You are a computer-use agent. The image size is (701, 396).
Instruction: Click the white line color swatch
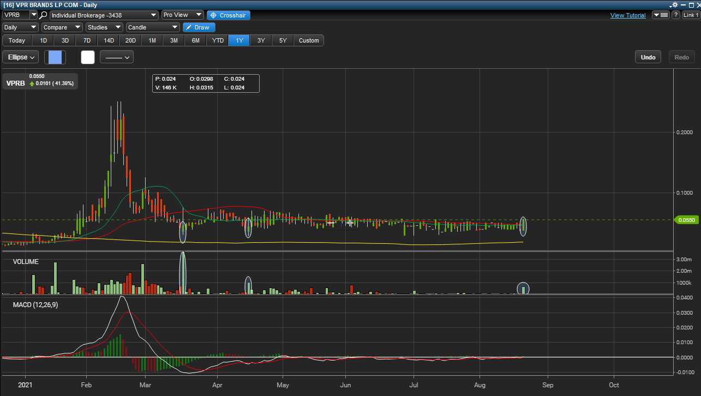(x=88, y=57)
